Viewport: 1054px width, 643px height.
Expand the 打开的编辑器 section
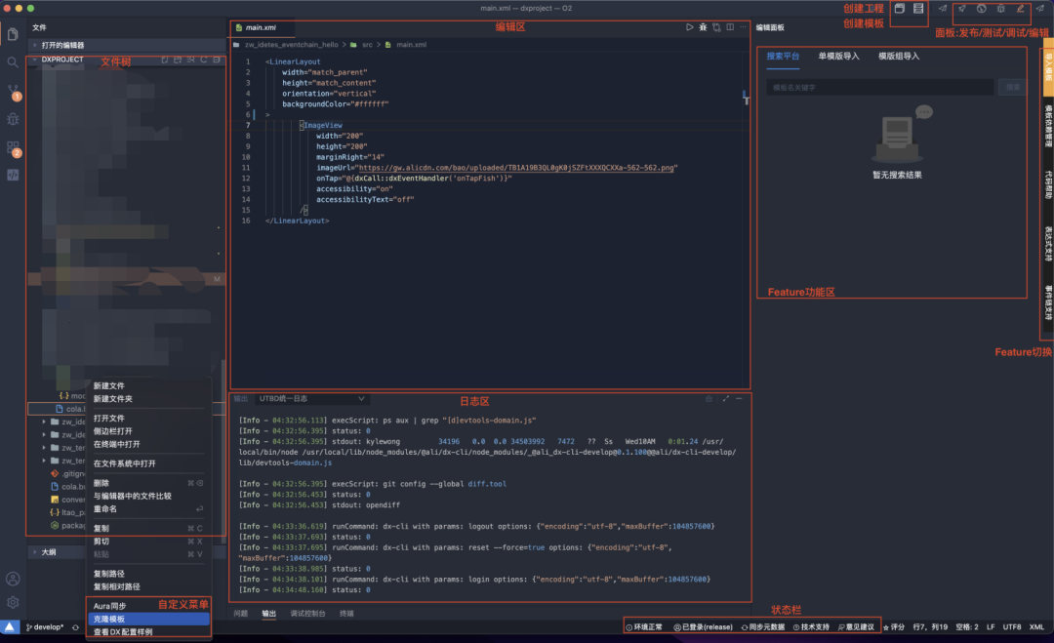coord(62,45)
